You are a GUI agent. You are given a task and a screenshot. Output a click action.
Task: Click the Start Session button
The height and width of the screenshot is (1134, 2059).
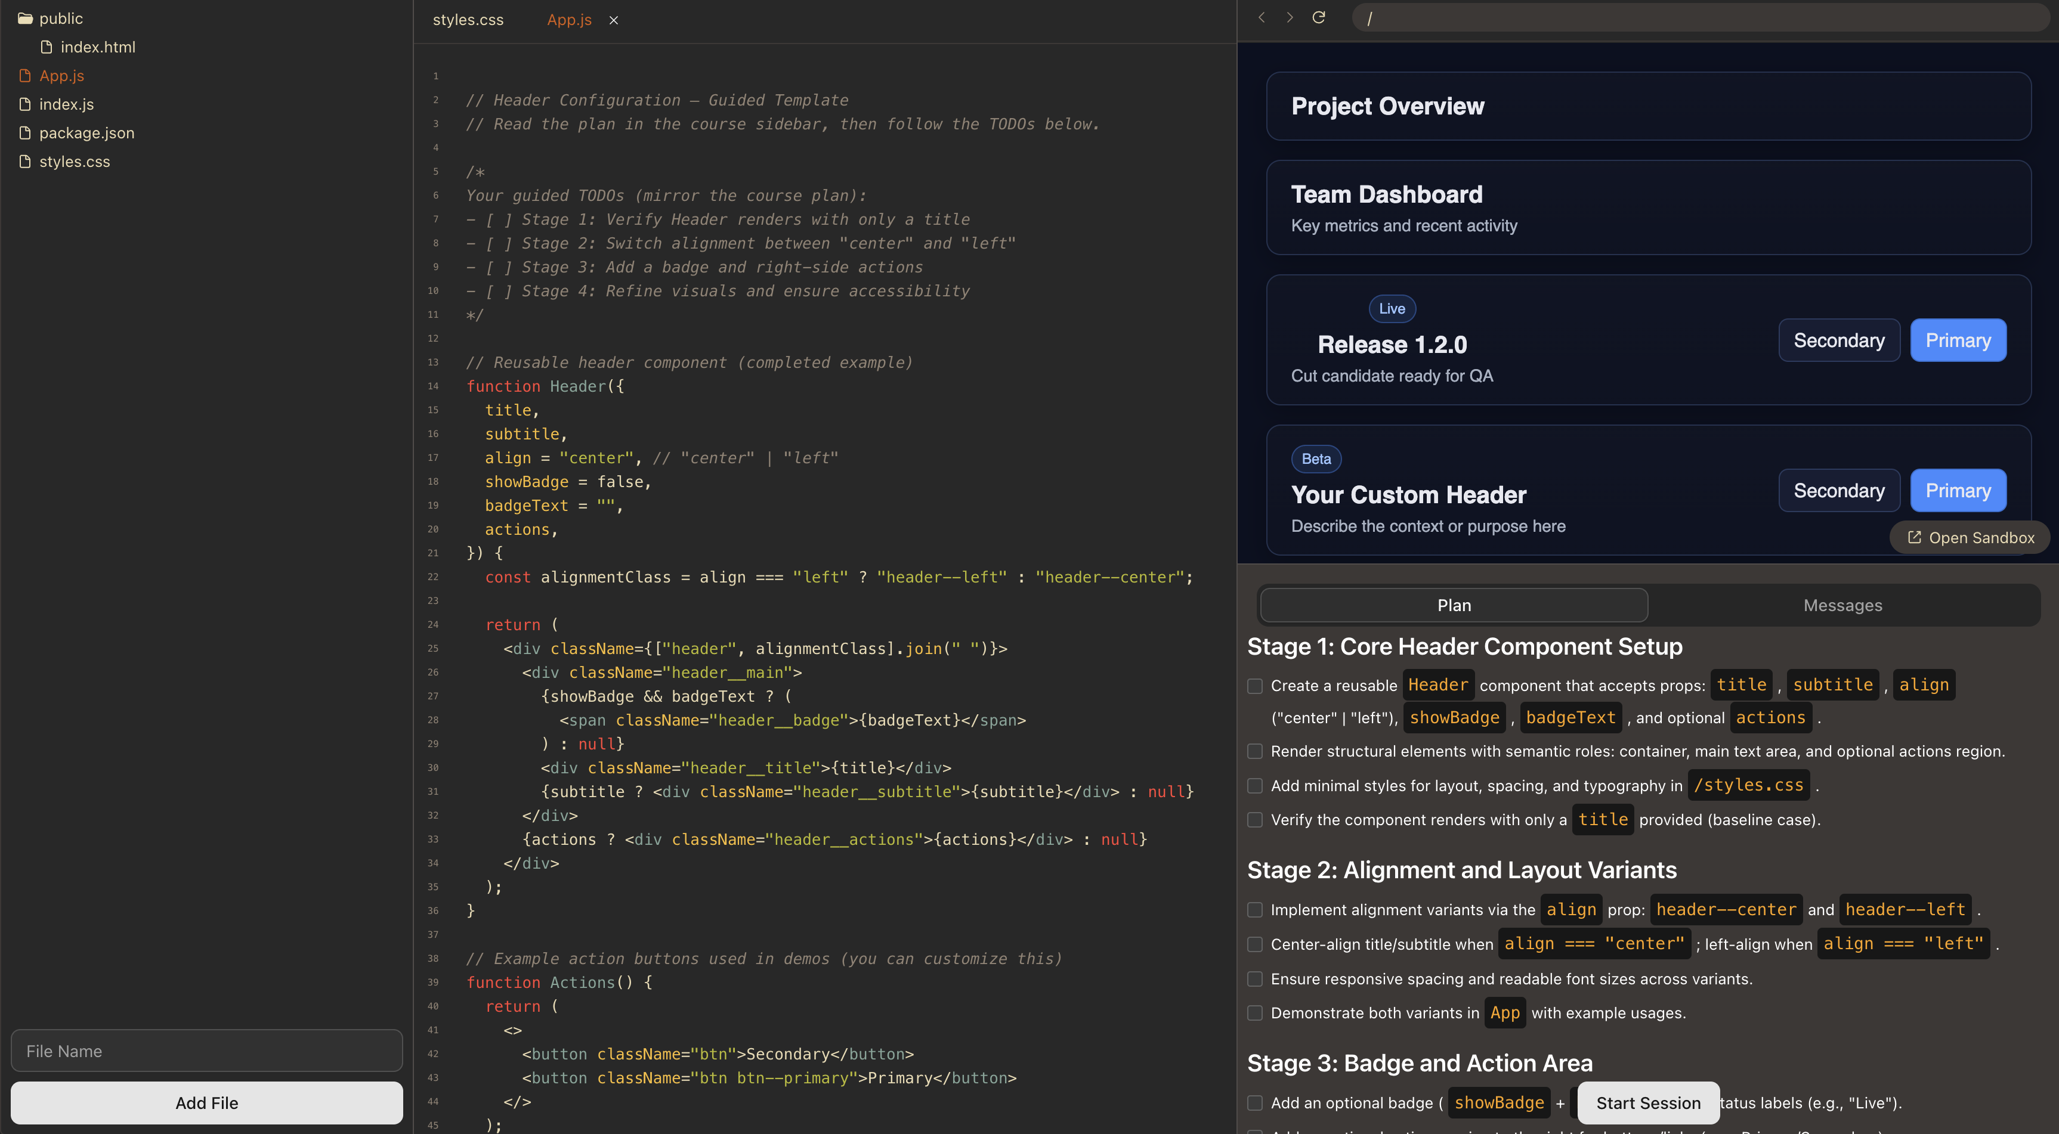click(1648, 1103)
